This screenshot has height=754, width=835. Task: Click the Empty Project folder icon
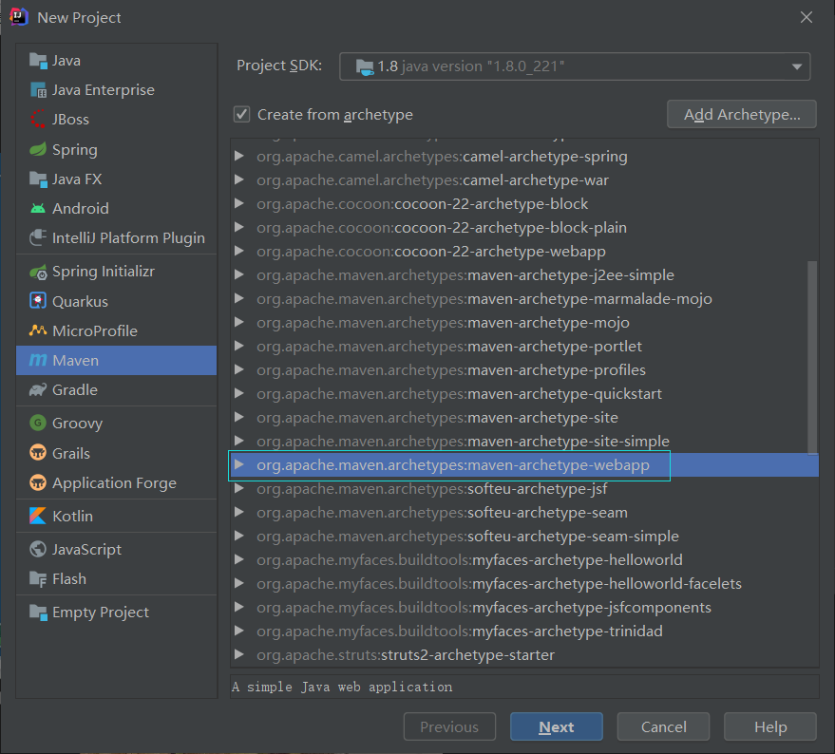(x=38, y=613)
